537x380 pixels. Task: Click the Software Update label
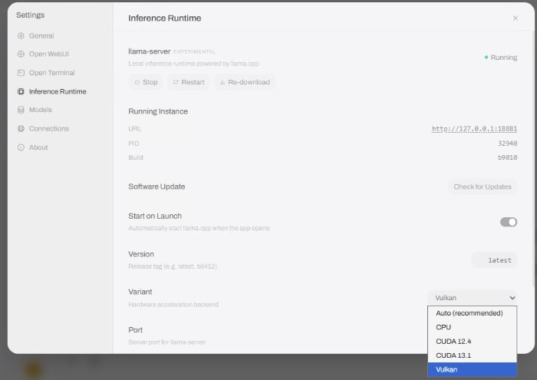tap(156, 187)
